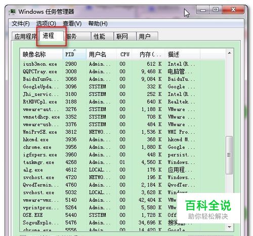Click the scrollbar up arrow
This screenshot has height=236, width=253.
[229, 53]
